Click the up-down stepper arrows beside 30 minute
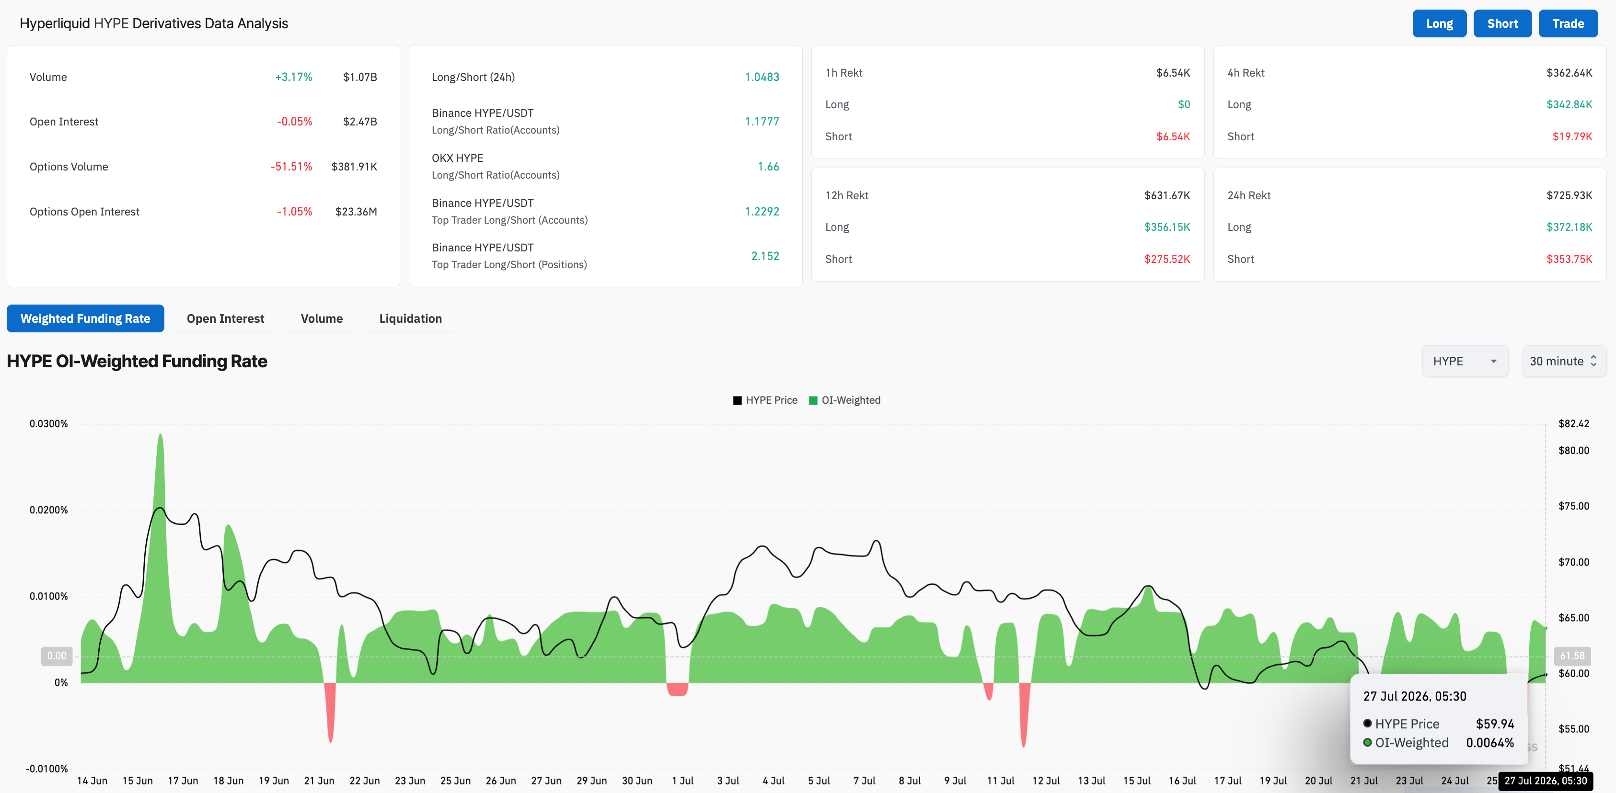 [1593, 361]
